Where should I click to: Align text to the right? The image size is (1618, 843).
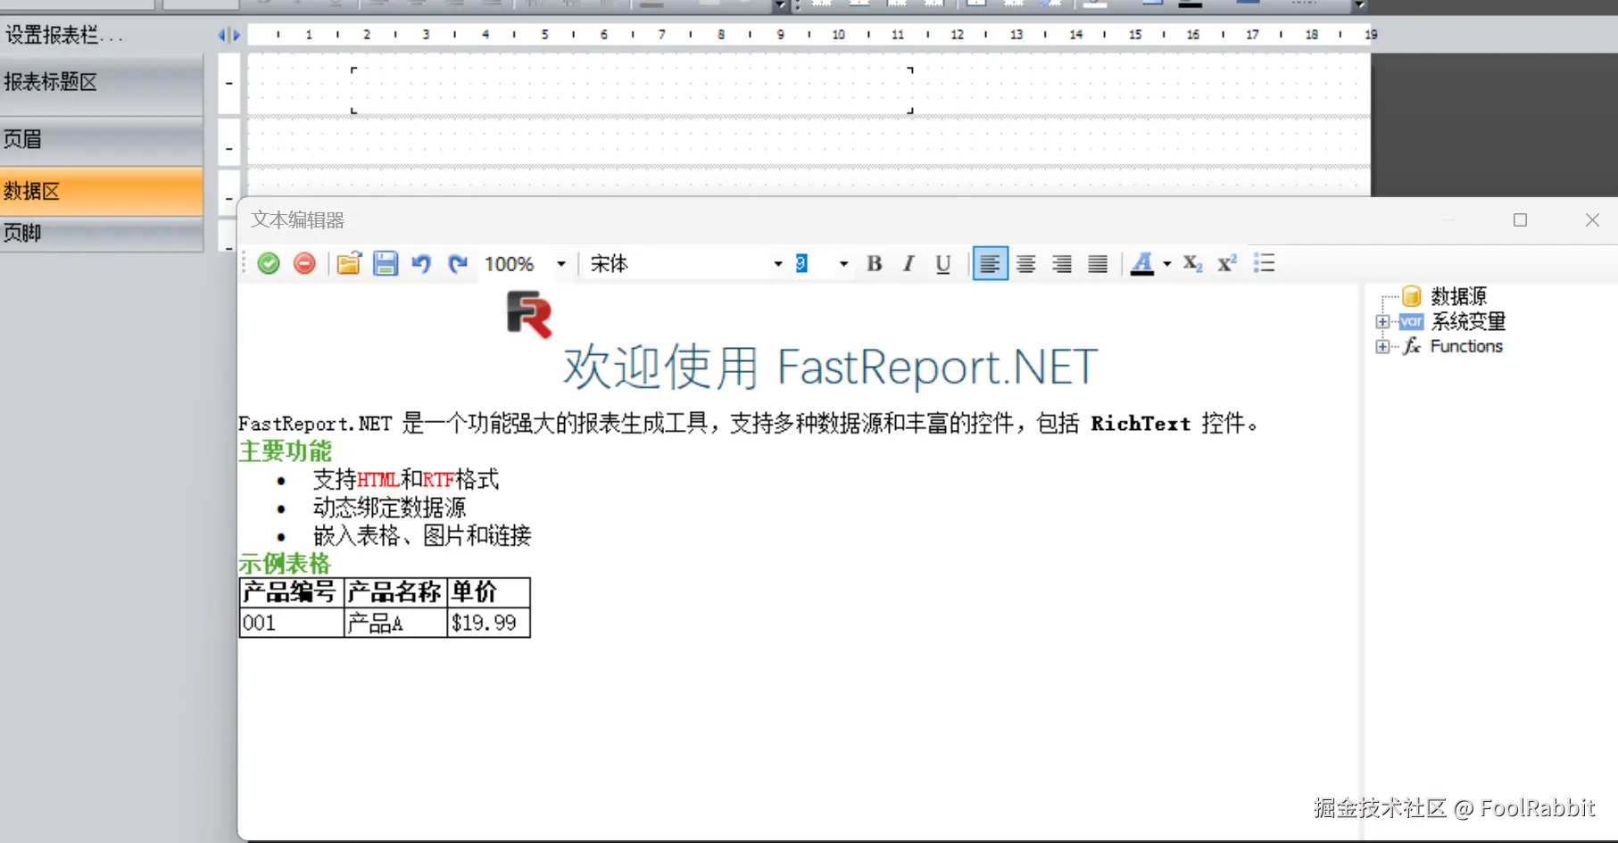pyautogui.click(x=1062, y=264)
